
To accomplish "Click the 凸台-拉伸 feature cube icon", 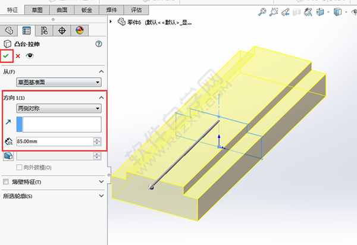I will pos(8,44).
